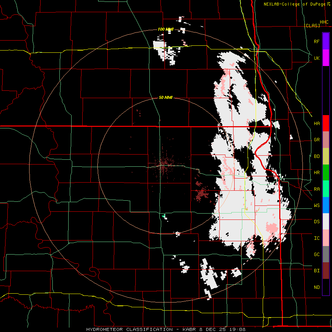The width and height of the screenshot is (332, 332).
Task: Click the ND legend label
Action: pos(317,287)
